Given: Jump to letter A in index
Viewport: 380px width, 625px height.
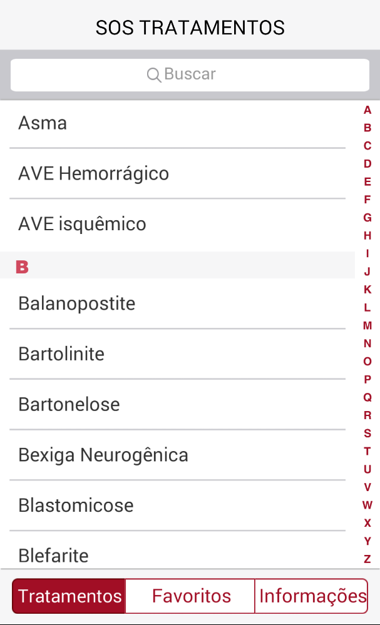Looking at the screenshot, I should [x=367, y=110].
